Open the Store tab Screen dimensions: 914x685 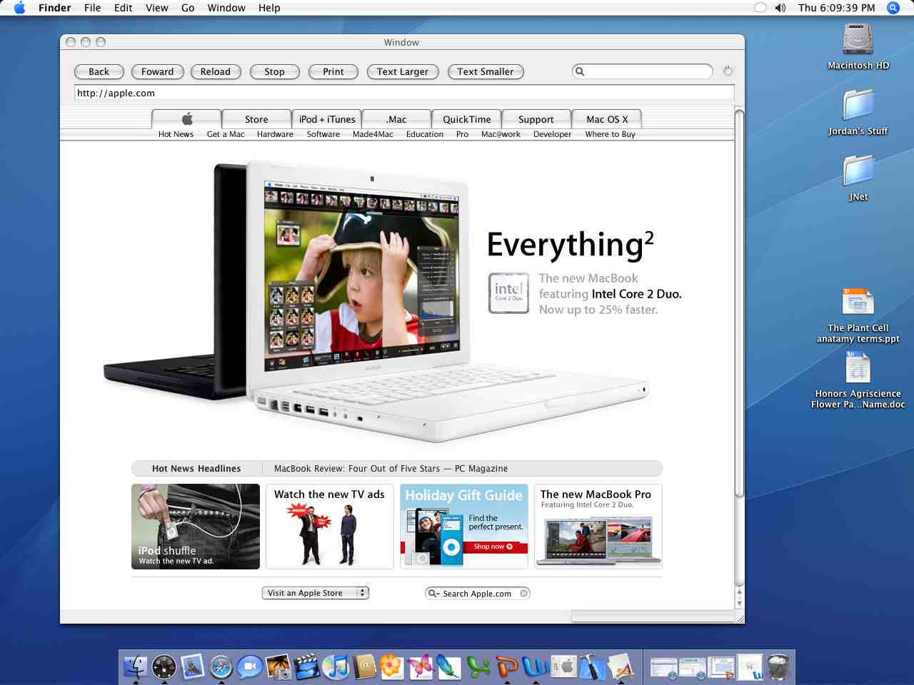coord(256,119)
